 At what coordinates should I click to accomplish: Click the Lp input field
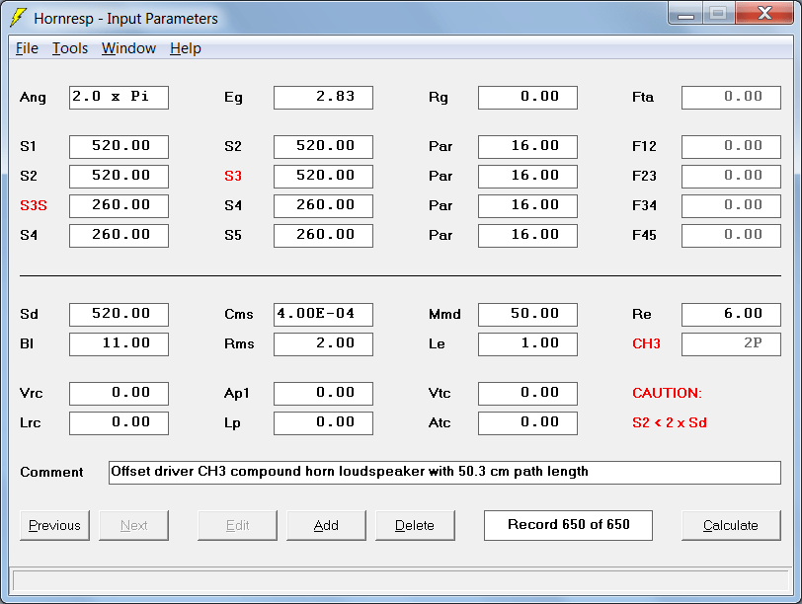coord(323,423)
